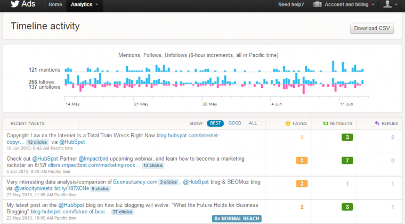The height and width of the screenshot is (224, 405).
Task: Click green 3 retweets badge on Copyright tweet
Action: pos(347,137)
